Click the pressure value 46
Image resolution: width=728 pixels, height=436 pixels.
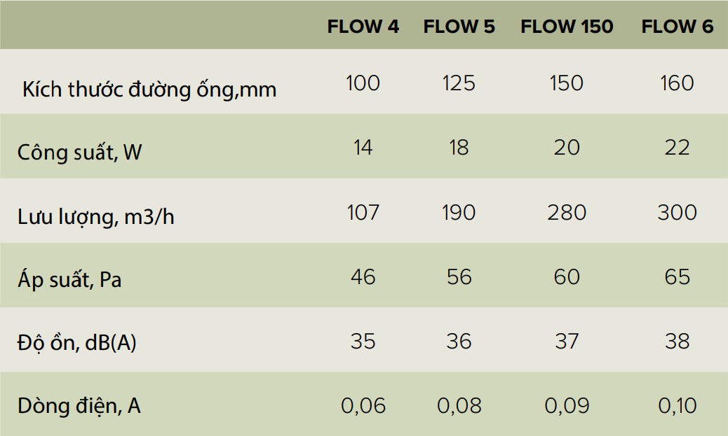[x=363, y=276]
